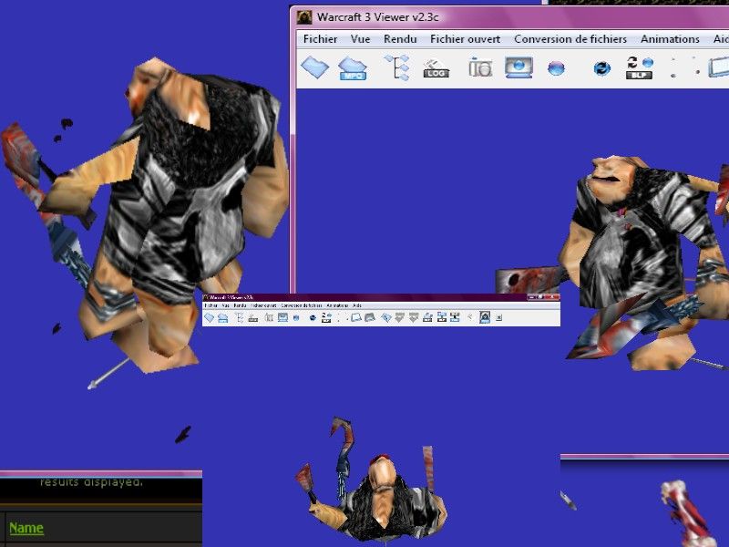
Task: Click the blue refresh globe icon, large window
Action: coord(601,68)
